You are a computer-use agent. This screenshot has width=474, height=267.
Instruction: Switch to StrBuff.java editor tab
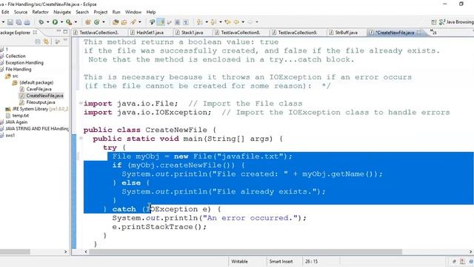(346, 33)
